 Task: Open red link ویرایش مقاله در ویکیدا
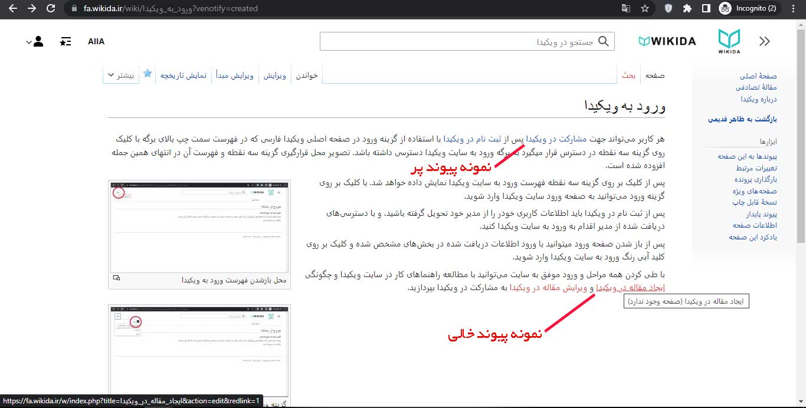point(548,288)
